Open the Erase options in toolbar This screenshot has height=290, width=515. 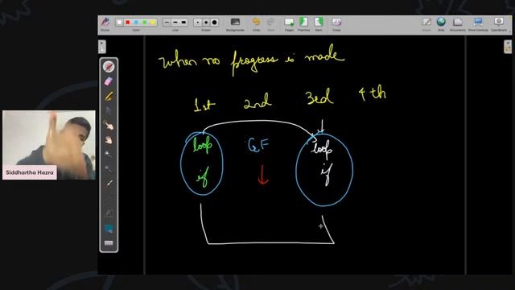[336, 24]
